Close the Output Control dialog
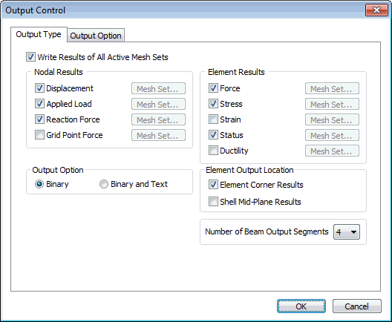392x322 pixels. point(376,10)
